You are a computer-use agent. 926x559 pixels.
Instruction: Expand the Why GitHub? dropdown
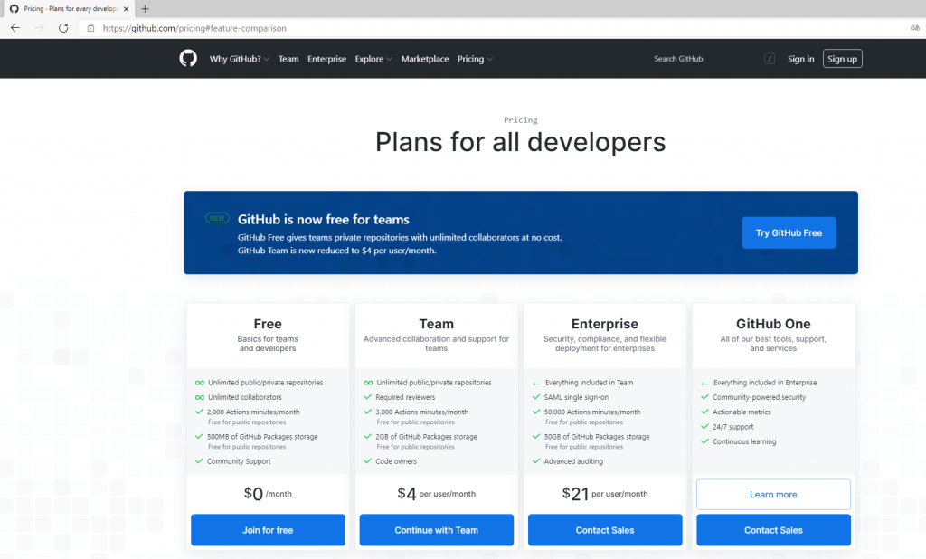[x=239, y=59]
